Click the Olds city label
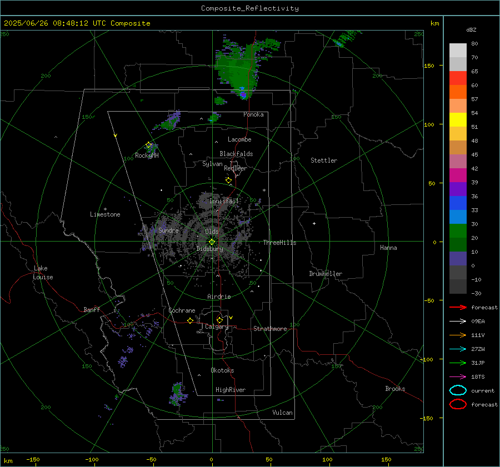The image size is (500, 467). tap(212, 232)
